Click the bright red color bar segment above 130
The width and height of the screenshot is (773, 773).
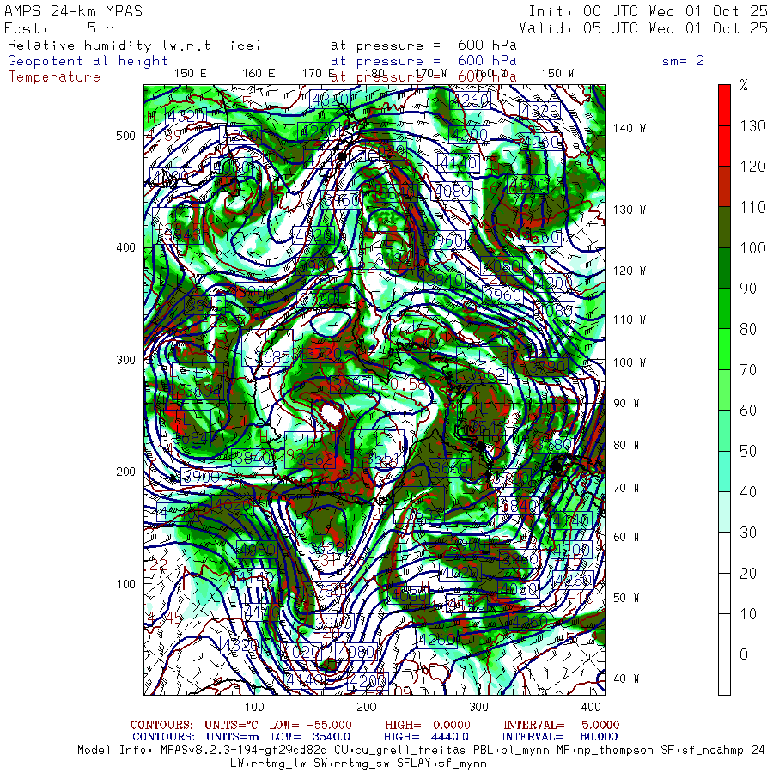(x=724, y=105)
